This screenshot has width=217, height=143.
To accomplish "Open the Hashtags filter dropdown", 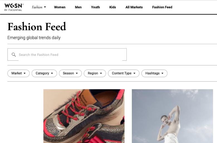I will (154, 73).
